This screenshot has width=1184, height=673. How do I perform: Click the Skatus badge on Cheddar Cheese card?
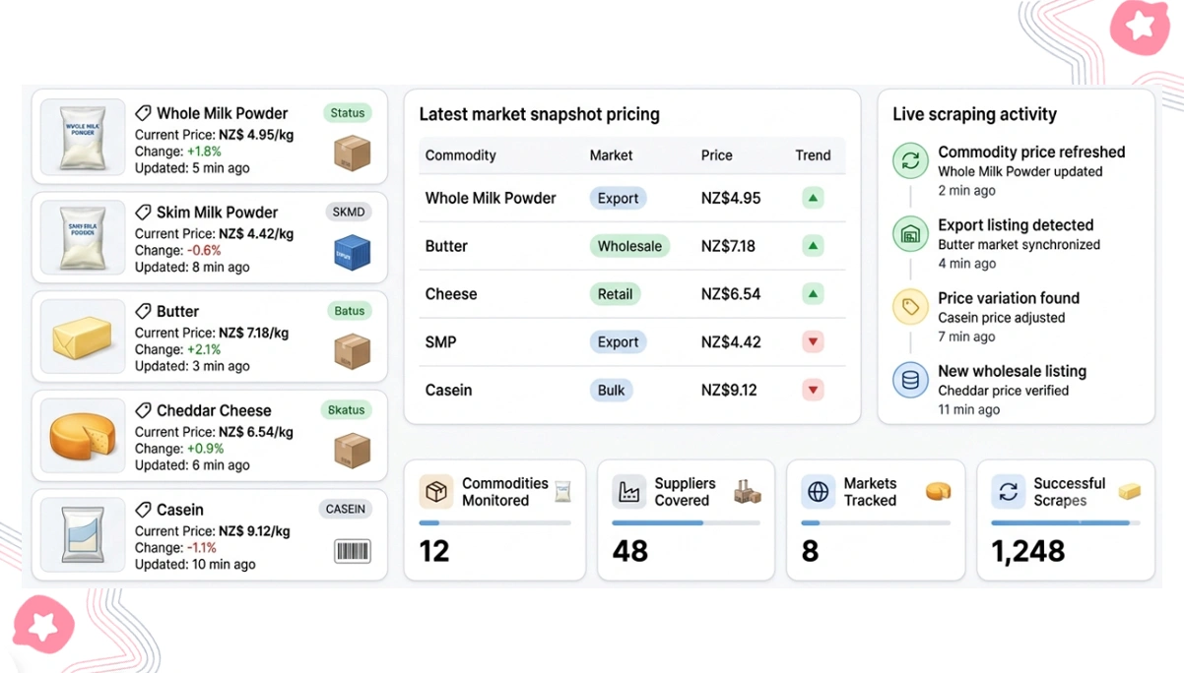tap(346, 410)
